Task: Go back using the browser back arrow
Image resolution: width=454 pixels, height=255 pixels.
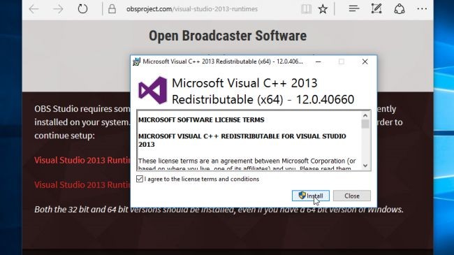Action: [x=34, y=9]
